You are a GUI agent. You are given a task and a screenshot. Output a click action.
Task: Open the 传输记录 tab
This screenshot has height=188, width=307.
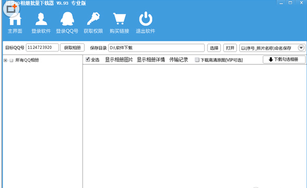(x=179, y=60)
